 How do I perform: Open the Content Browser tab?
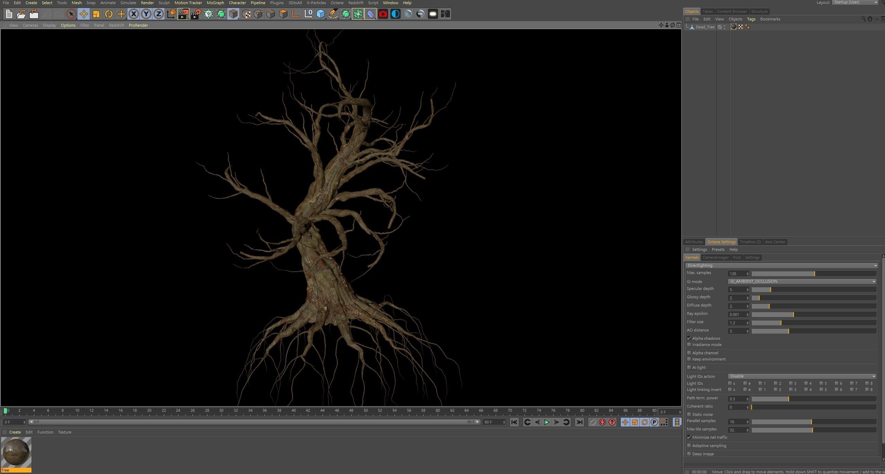click(732, 11)
